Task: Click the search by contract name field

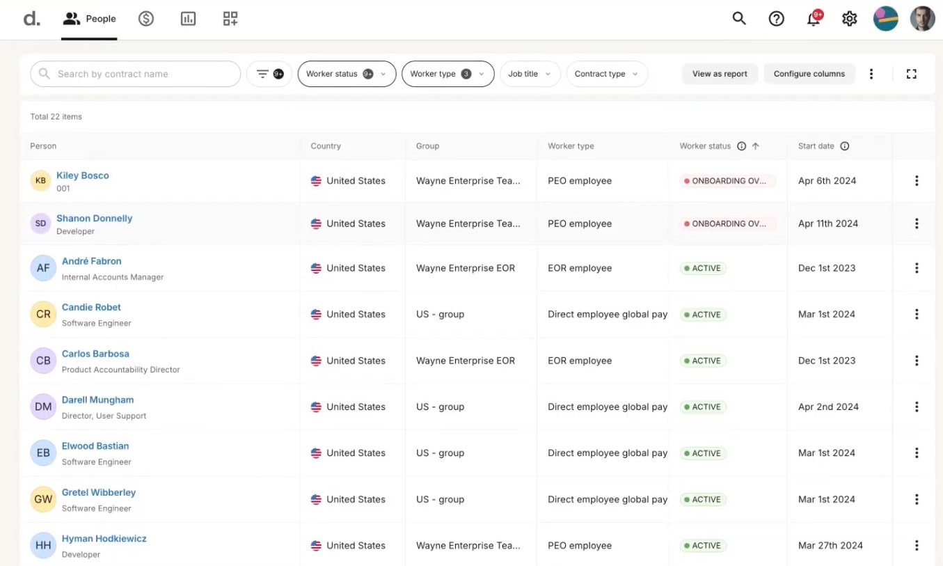Action: tap(135, 73)
